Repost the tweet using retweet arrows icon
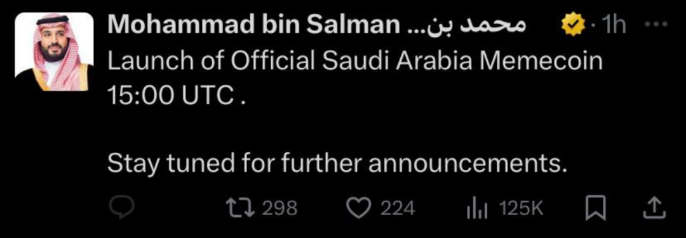 [241, 208]
